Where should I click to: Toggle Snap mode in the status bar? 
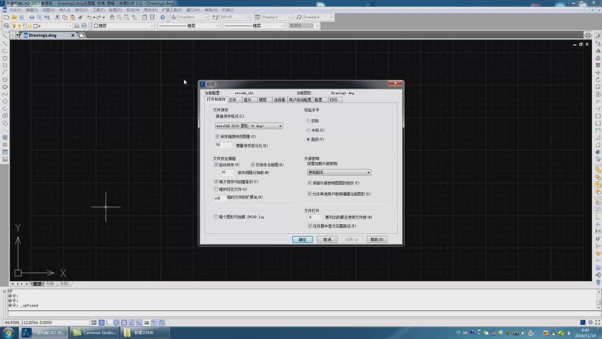(94, 323)
